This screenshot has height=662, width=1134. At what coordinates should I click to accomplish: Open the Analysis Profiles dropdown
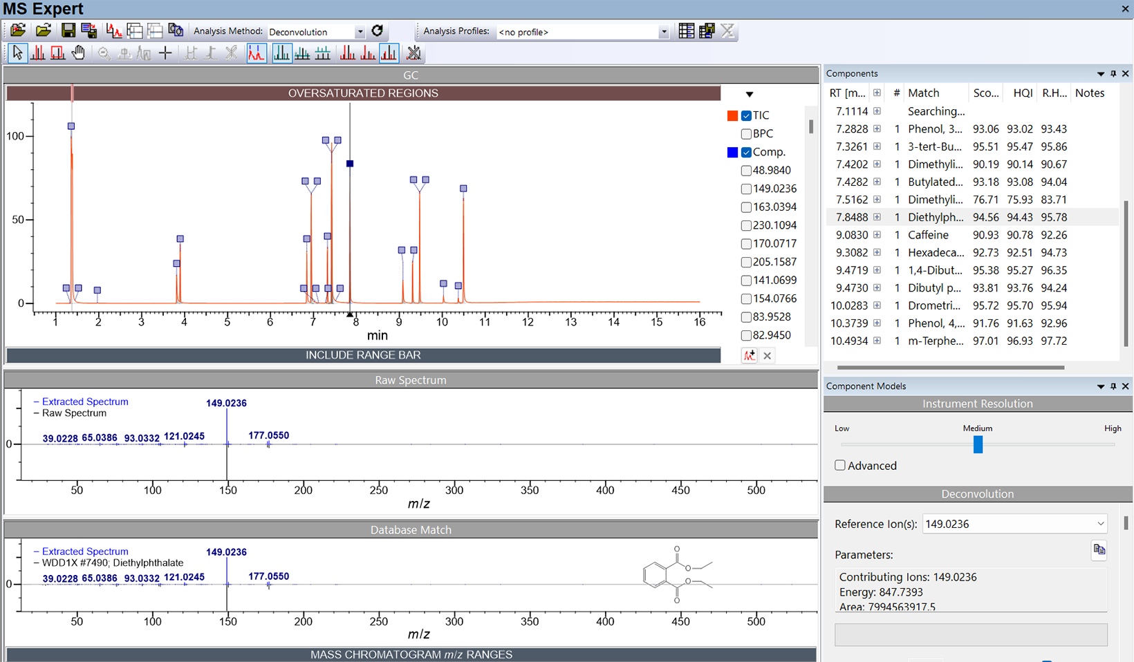click(663, 32)
